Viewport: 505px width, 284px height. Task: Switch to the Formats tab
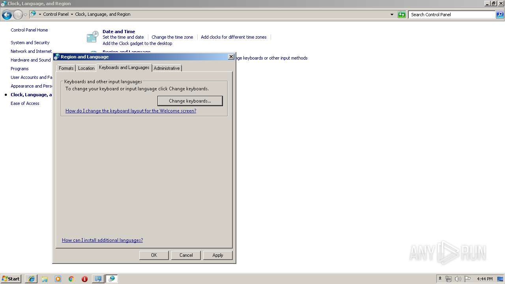[x=66, y=68]
